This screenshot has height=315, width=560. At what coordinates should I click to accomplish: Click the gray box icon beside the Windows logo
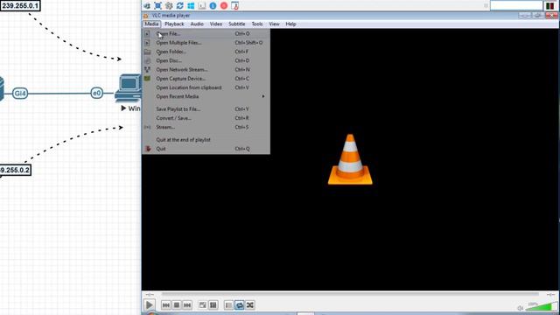[202, 6]
